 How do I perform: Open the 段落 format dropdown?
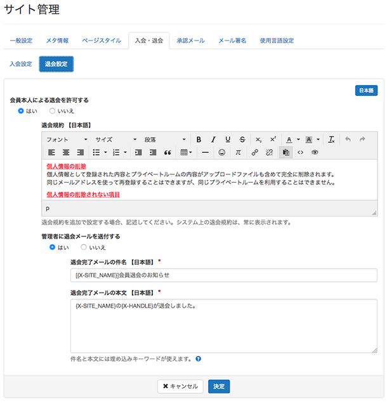click(165, 140)
